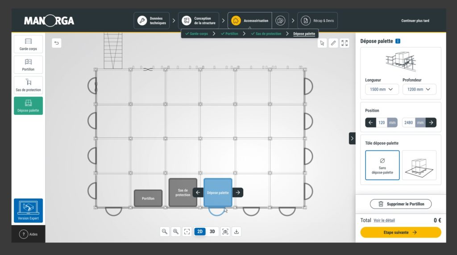457x255 pixels.
Task: Open the Voir le détail link
Action: point(384,220)
